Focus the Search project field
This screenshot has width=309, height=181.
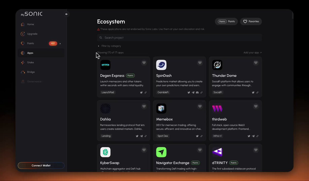pos(179,38)
